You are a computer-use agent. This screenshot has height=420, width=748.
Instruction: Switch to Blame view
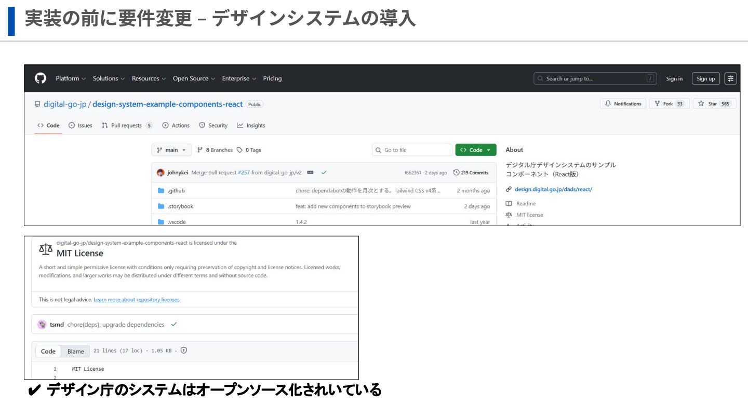[76, 351]
